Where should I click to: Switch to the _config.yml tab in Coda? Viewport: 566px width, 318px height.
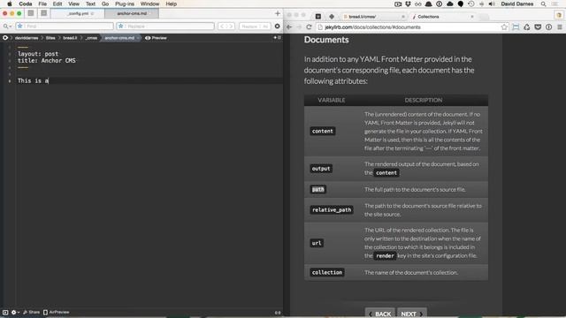(x=78, y=13)
